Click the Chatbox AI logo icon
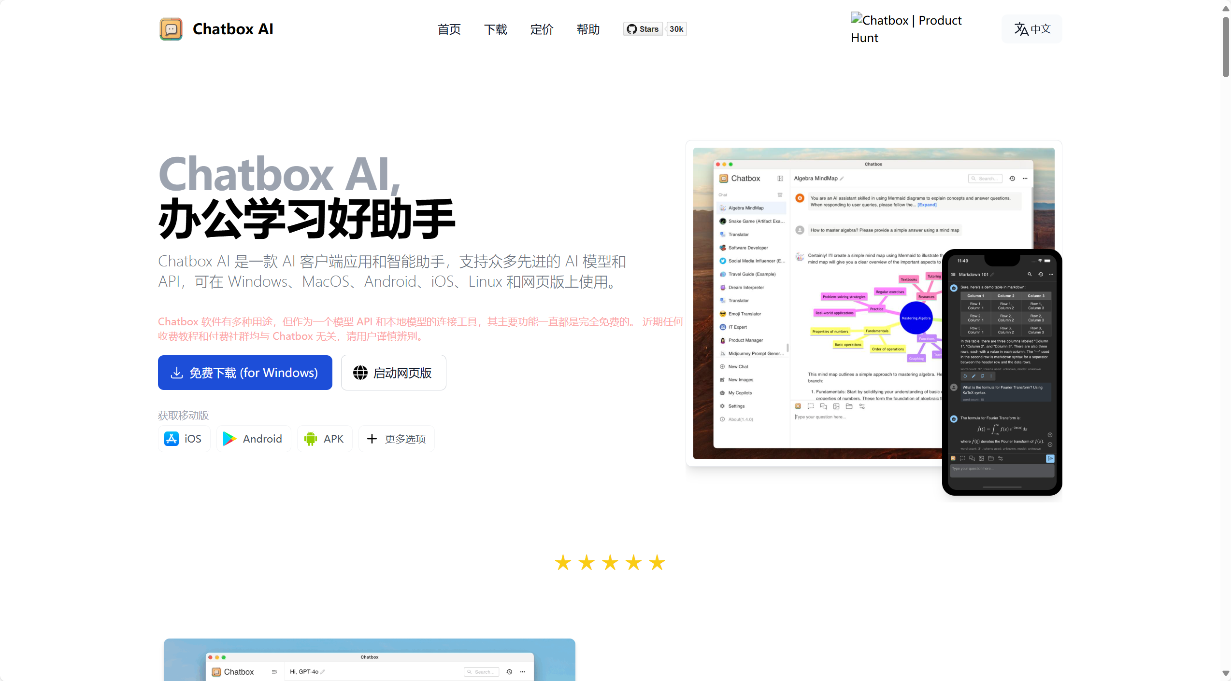Screen dimensions: 1231x681 pos(171,29)
